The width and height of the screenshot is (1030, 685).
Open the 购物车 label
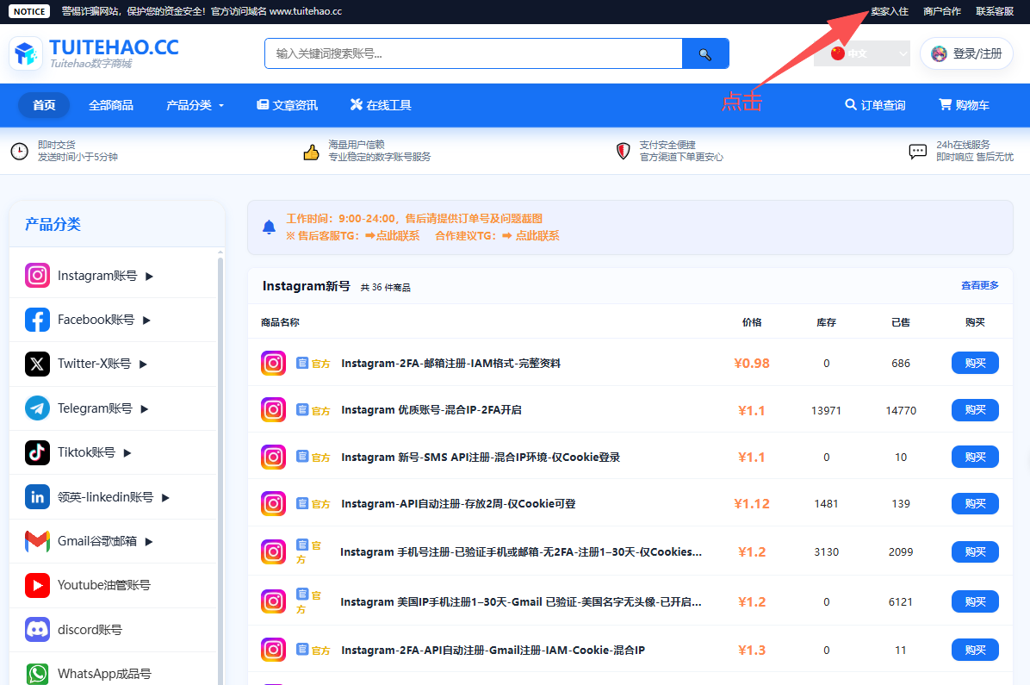point(972,105)
